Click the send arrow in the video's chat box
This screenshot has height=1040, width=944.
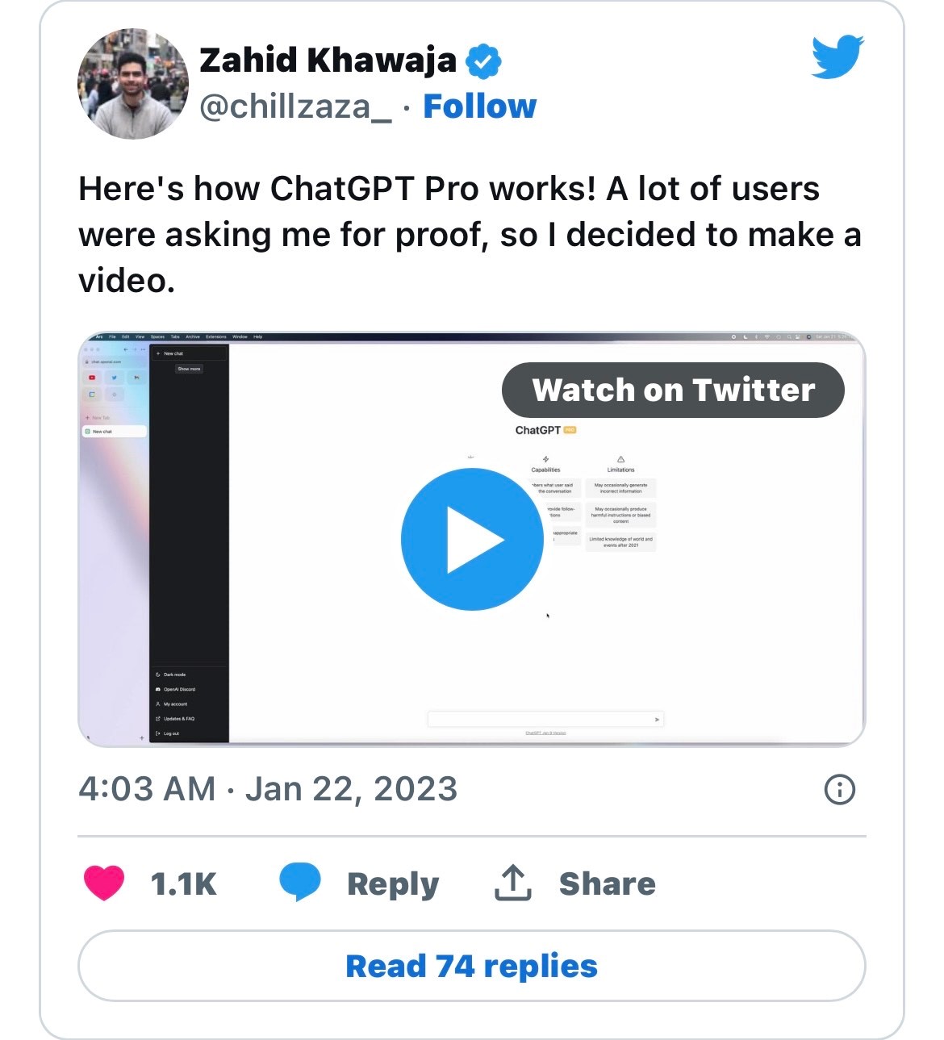[x=657, y=719]
